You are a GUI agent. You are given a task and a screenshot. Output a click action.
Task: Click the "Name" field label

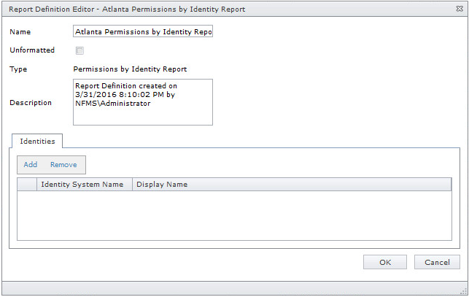[20, 33]
